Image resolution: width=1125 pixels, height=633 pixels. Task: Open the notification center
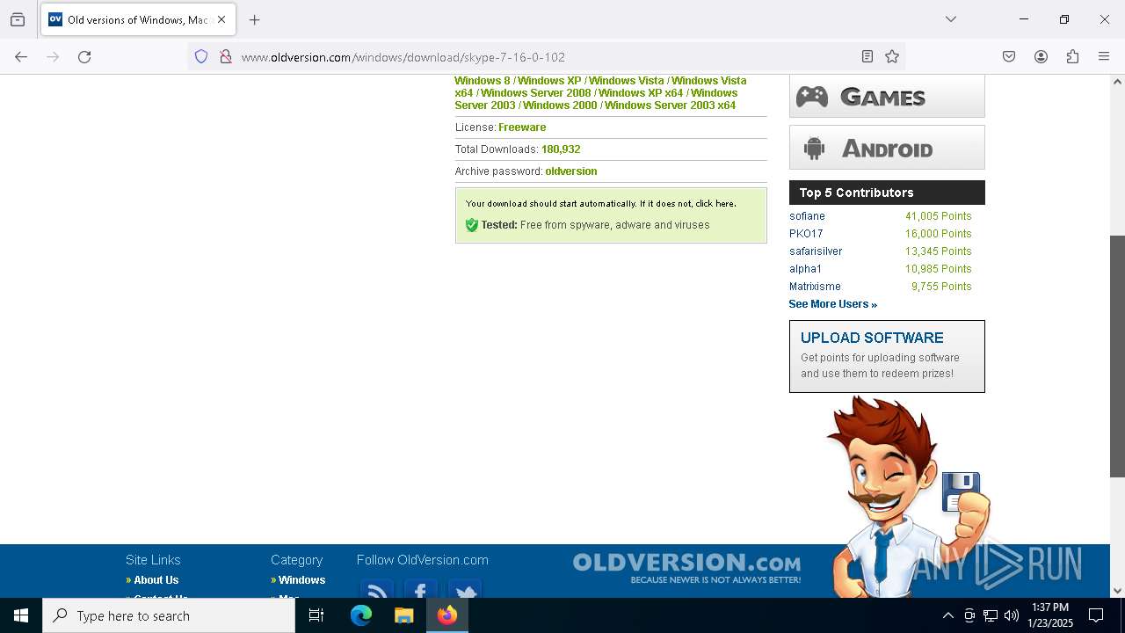(x=1096, y=615)
